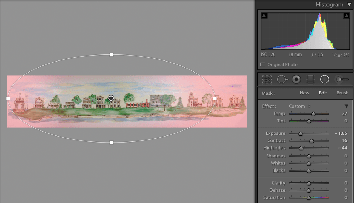
Task: Click the radial filter center pin
Action: tap(111, 98)
